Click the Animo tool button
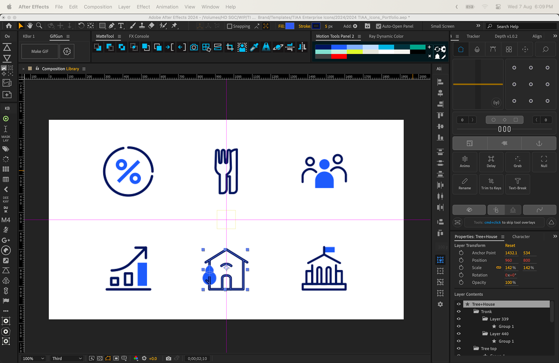 465,162
